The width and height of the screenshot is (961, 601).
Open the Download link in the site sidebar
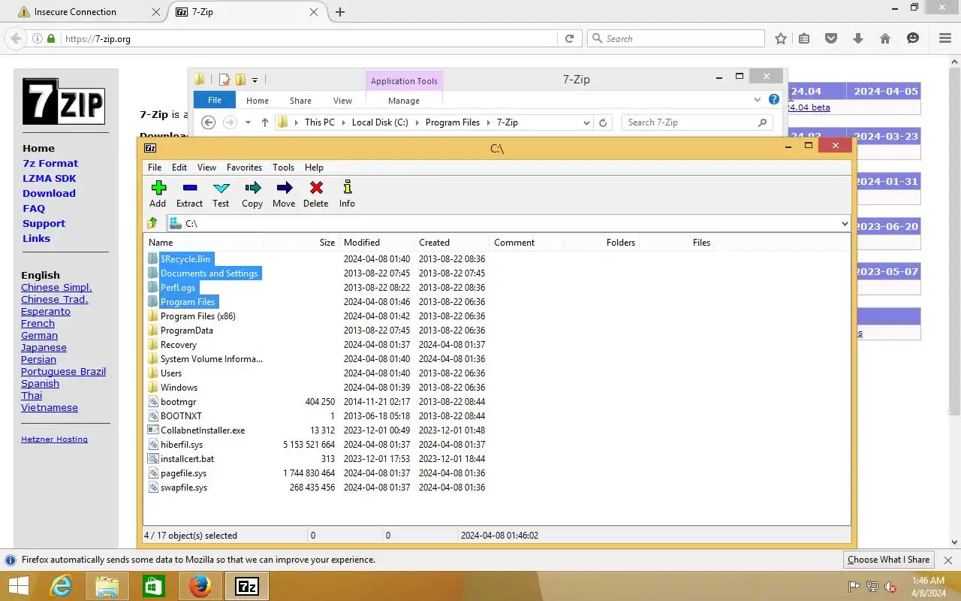[49, 193]
